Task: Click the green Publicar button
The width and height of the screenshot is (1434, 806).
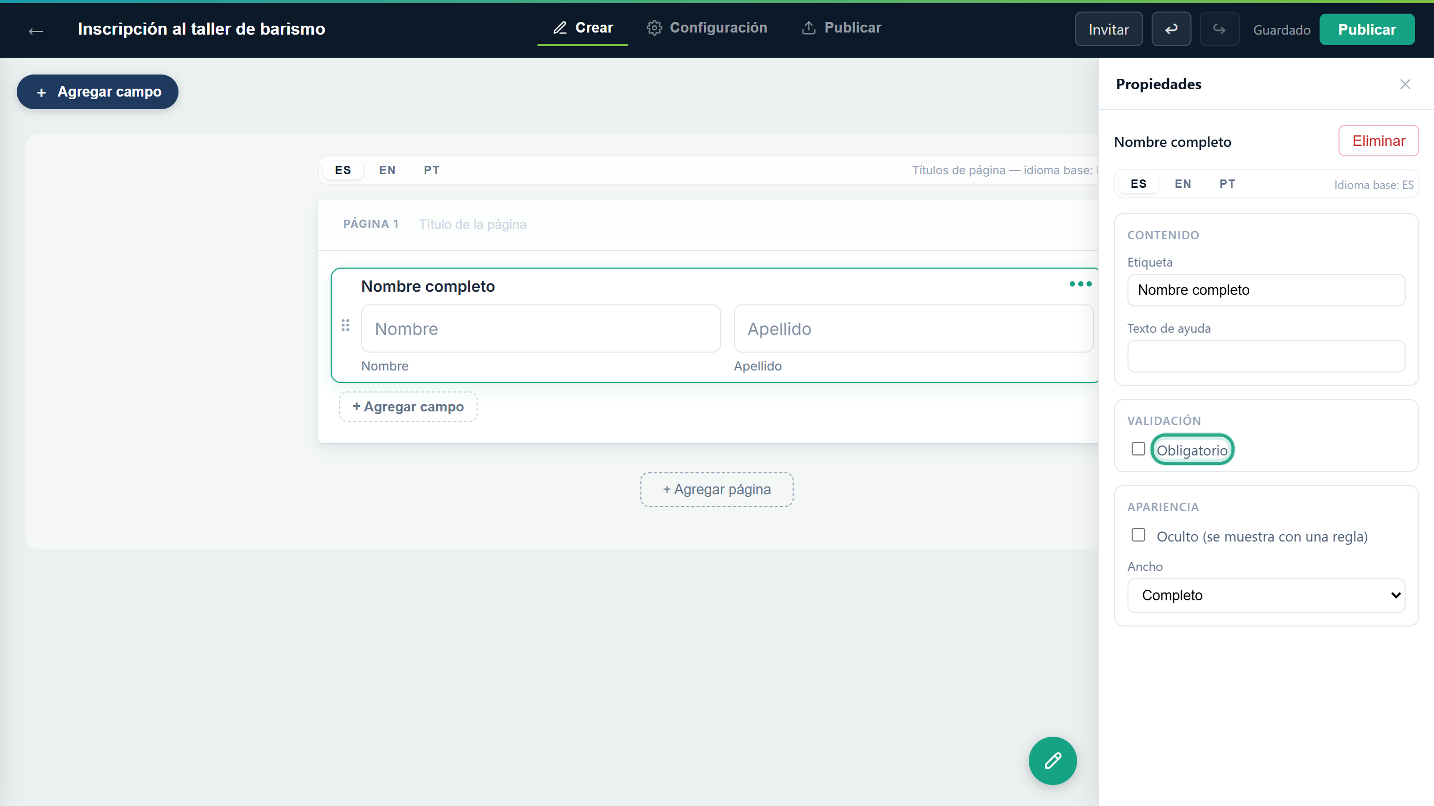Action: 1367,29
